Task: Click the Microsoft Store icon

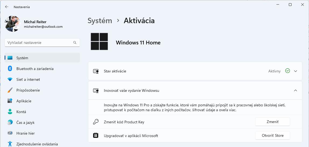Action: tap(96, 135)
